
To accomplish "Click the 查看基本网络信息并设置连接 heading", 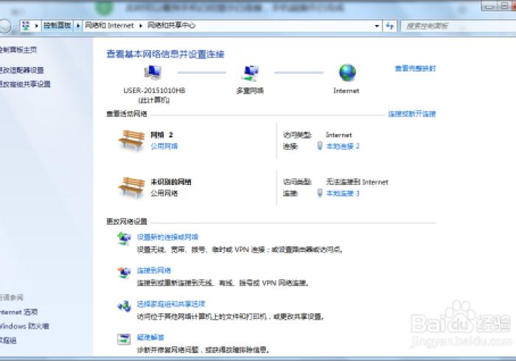I will tap(166, 54).
